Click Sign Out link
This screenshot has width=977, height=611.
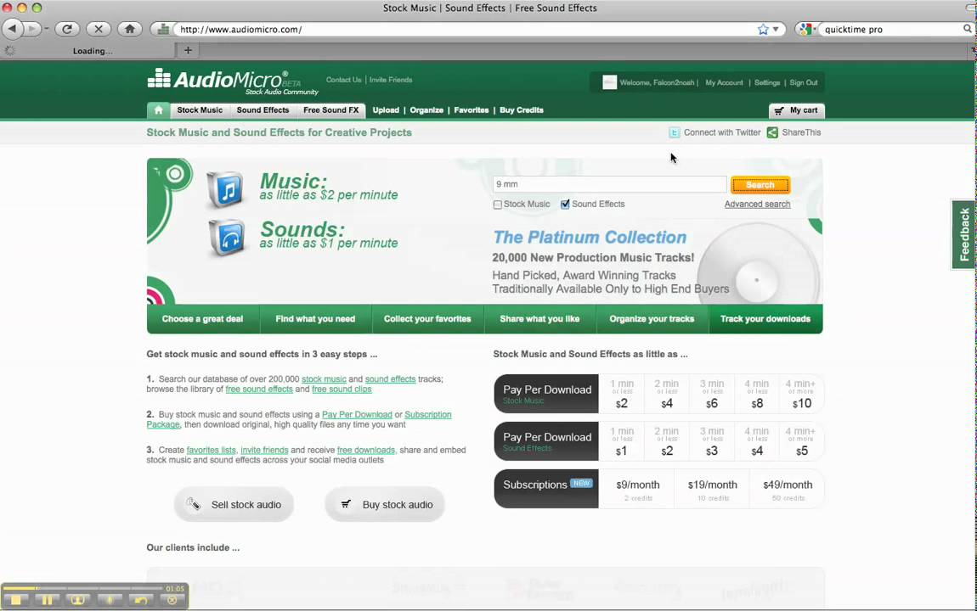pos(803,83)
